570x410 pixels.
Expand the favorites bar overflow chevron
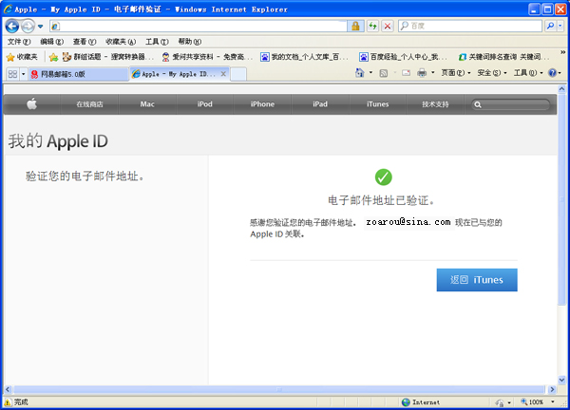tap(562, 52)
